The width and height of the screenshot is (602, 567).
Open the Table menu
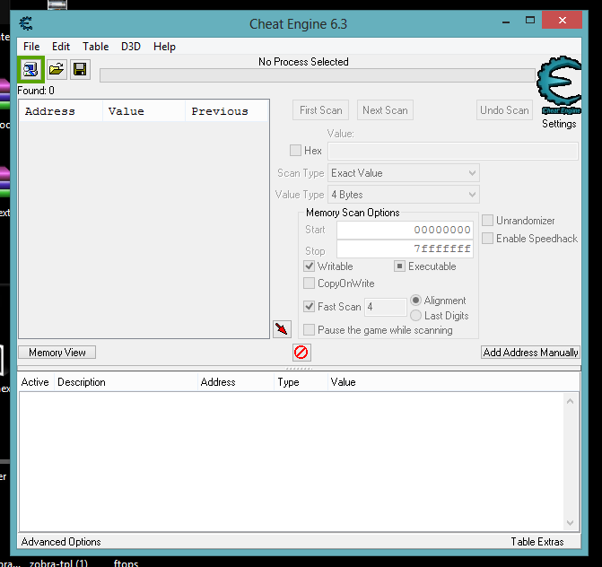point(96,47)
